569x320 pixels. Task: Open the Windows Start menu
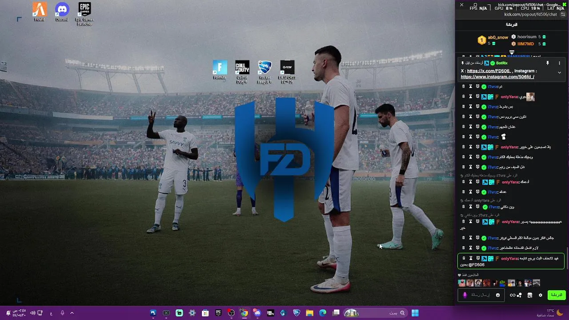tap(415, 313)
